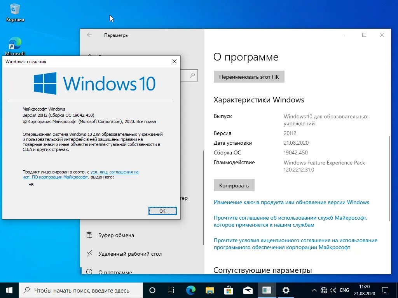The width and height of the screenshot is (398, 298).
Task: Switch to the winver app taskbar icon
Action: [x=267, y=290]
